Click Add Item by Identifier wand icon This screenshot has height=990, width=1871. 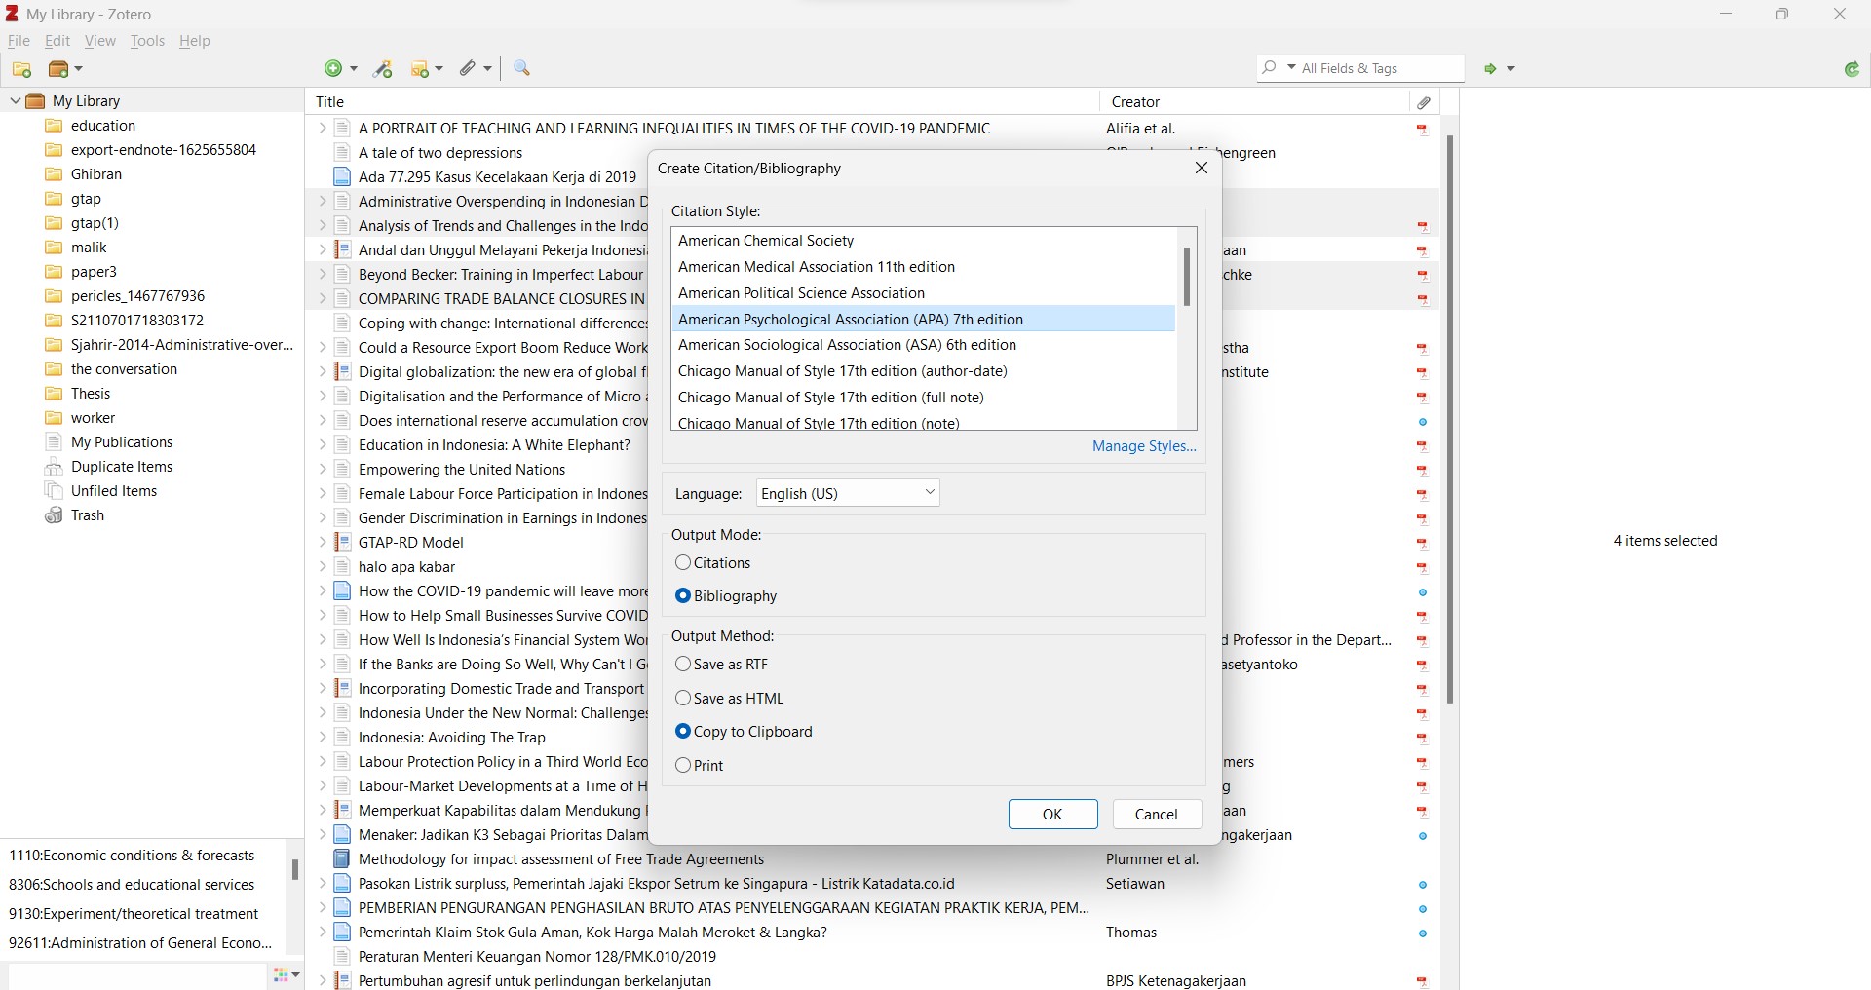tap(383, 69)
